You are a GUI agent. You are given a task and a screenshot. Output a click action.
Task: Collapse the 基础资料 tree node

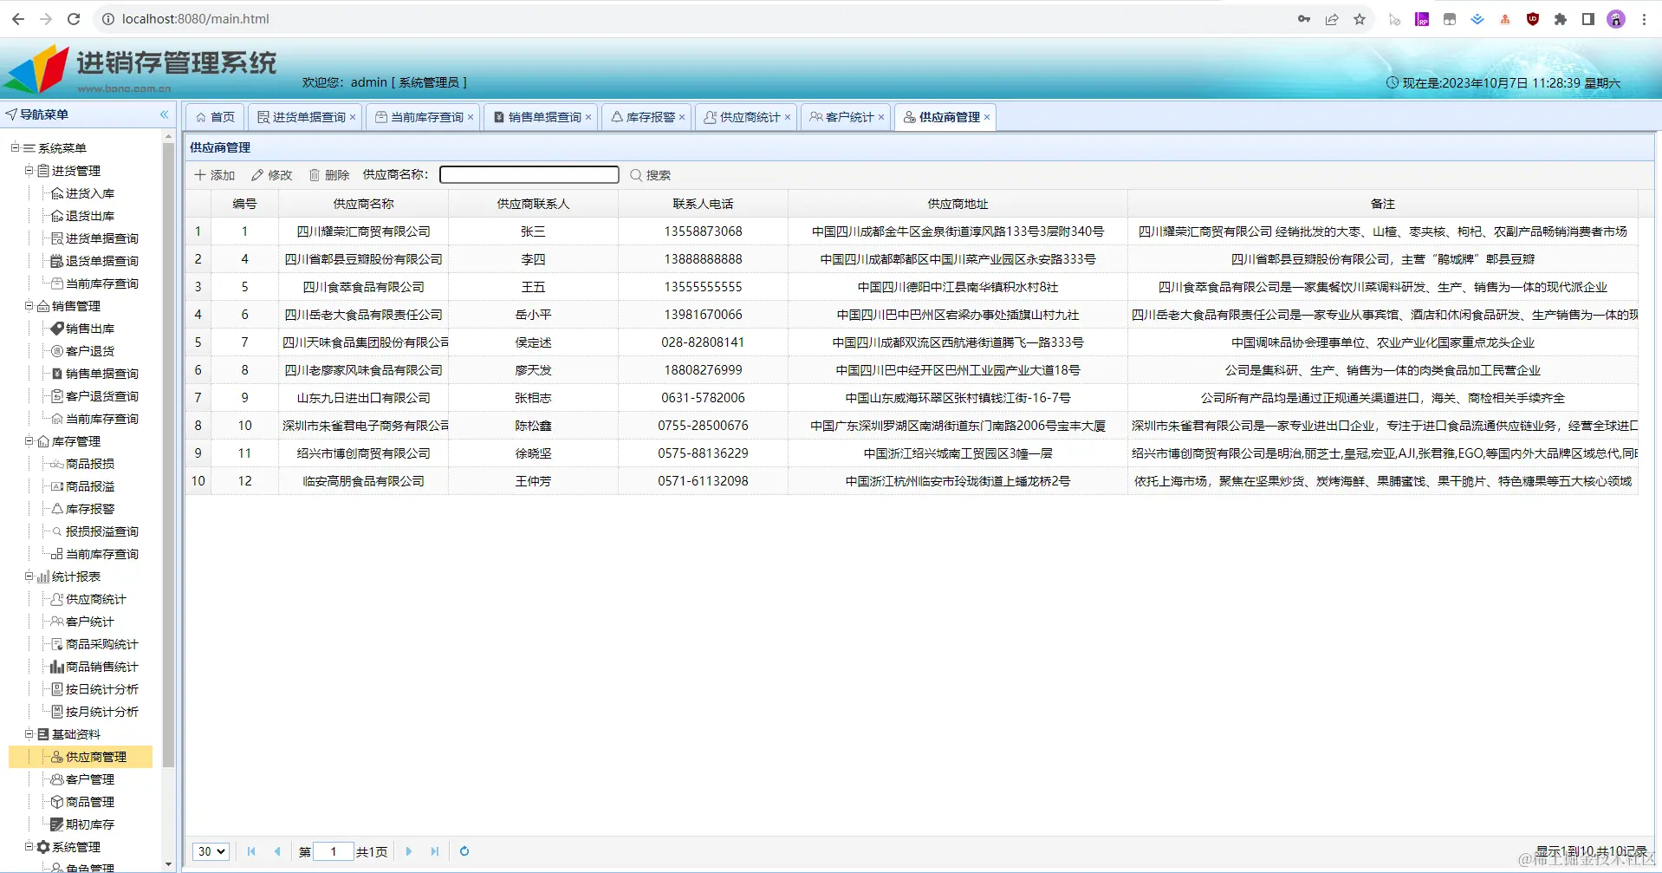point(29,734)
